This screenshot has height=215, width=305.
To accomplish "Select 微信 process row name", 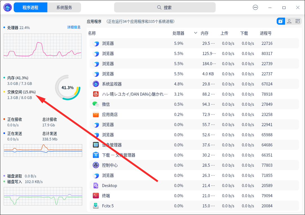I will pyautogui.click(x=106, y=104).
